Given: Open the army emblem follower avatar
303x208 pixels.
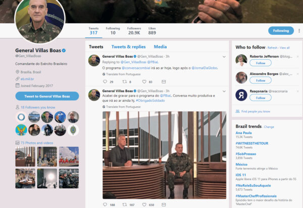Looking at the screenshot, I should coord(73,130).
